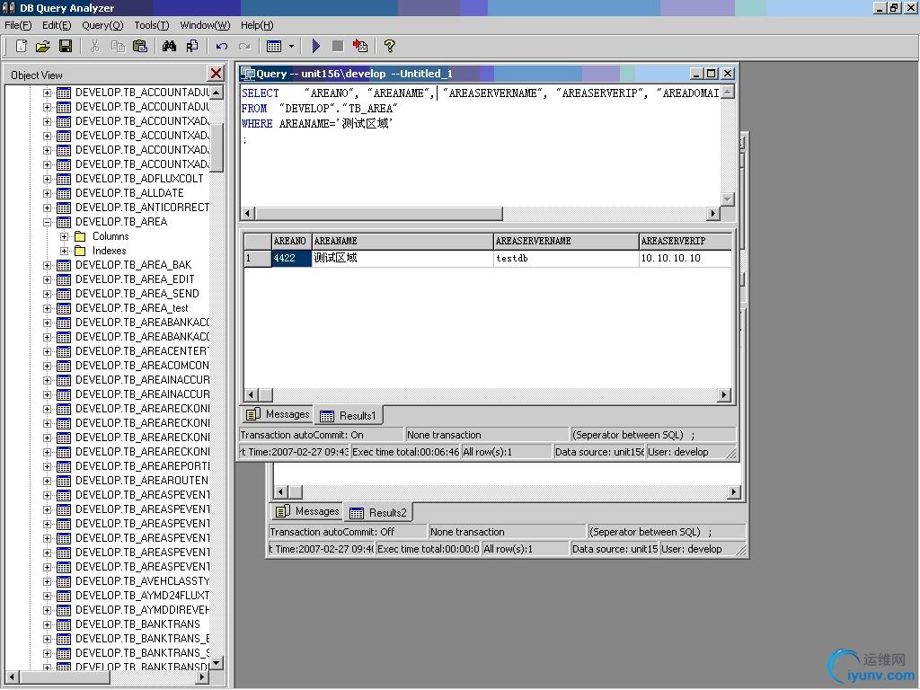Screen dimensions: 920x690
Task: Click the red-arrow export script icon
Action: (x=359, y=46)
